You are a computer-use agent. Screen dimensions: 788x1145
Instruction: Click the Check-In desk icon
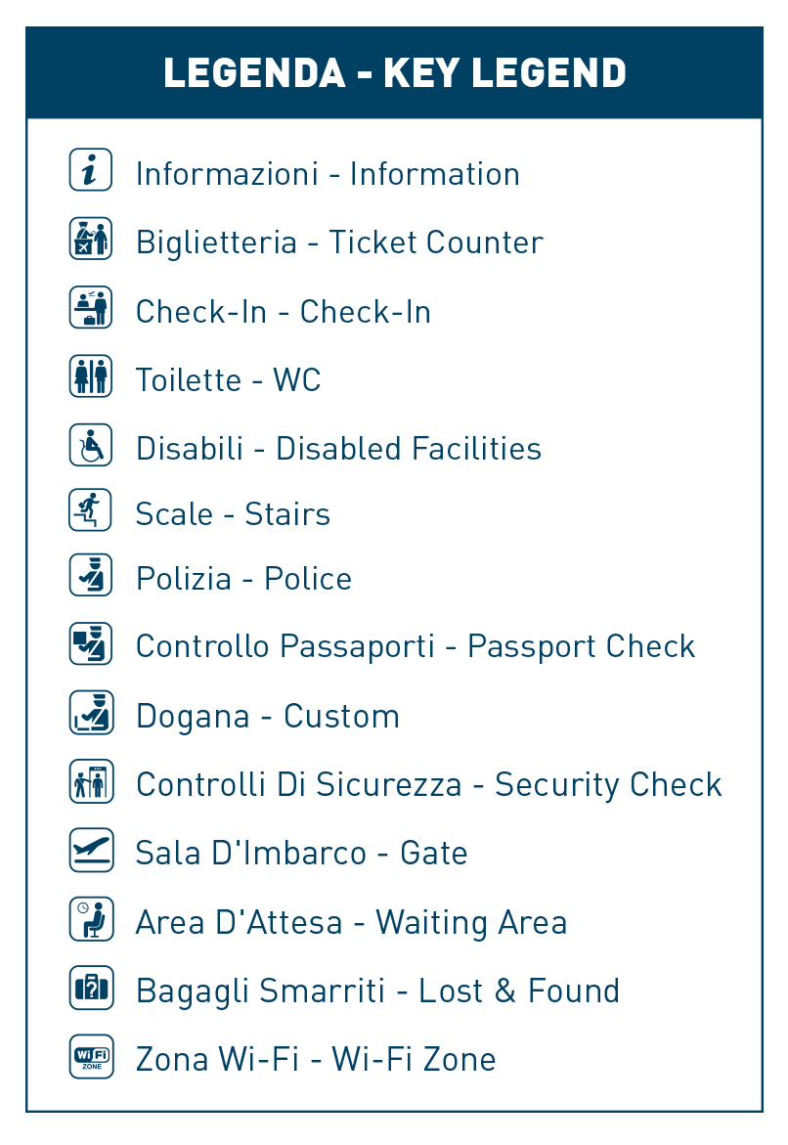click(x=91, y=307)
